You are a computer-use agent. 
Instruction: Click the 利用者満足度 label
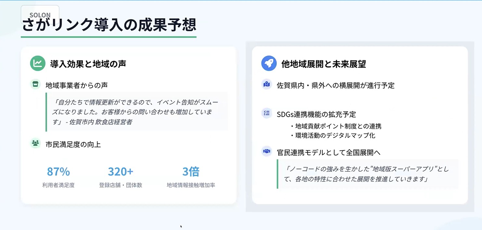58,185
